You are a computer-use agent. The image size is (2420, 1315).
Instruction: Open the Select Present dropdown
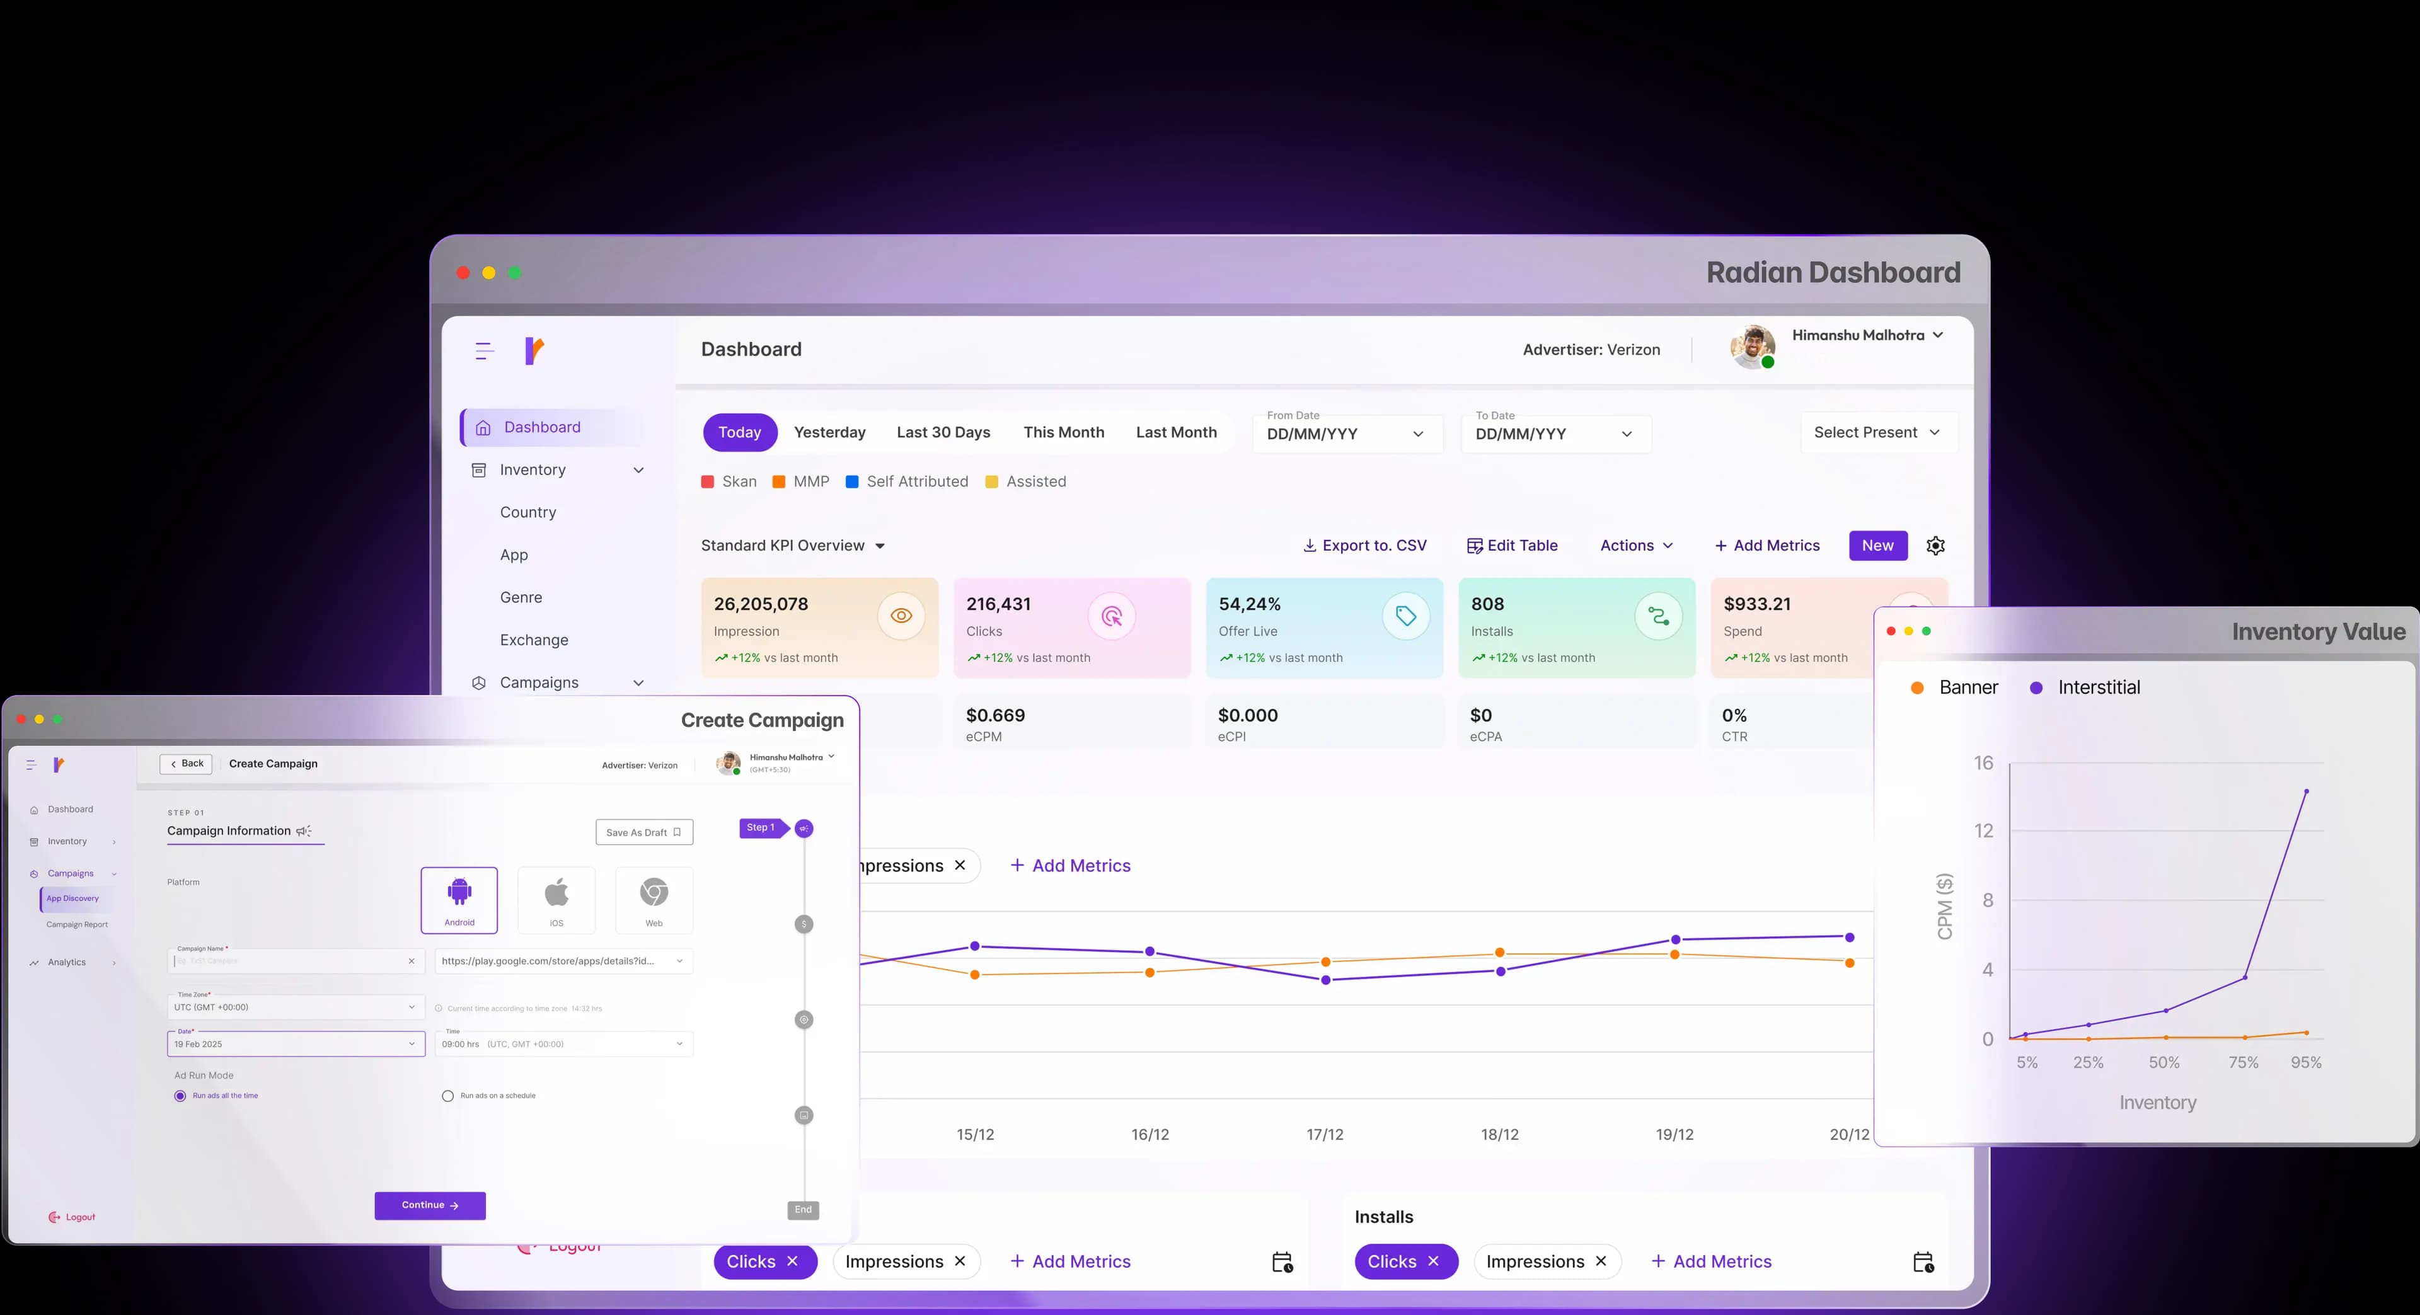click(1878, 432)
